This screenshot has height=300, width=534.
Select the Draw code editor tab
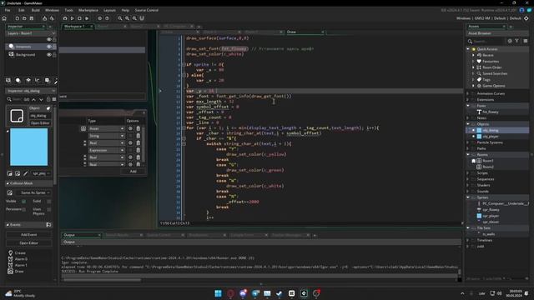point(291,32)
